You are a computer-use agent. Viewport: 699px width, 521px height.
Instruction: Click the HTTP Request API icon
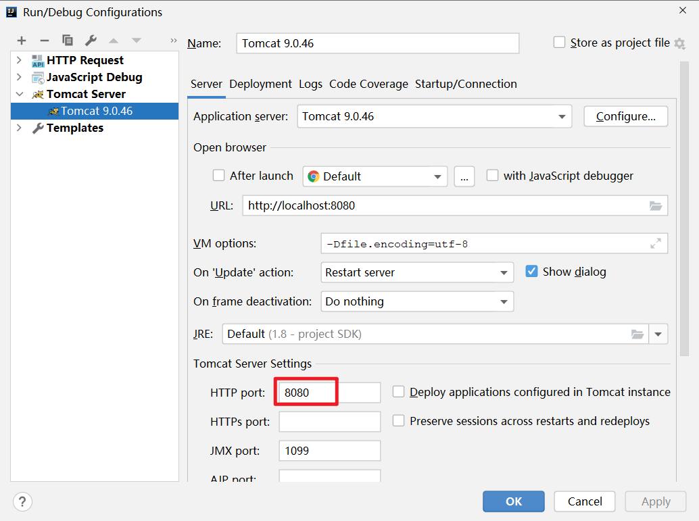(38, 60)
